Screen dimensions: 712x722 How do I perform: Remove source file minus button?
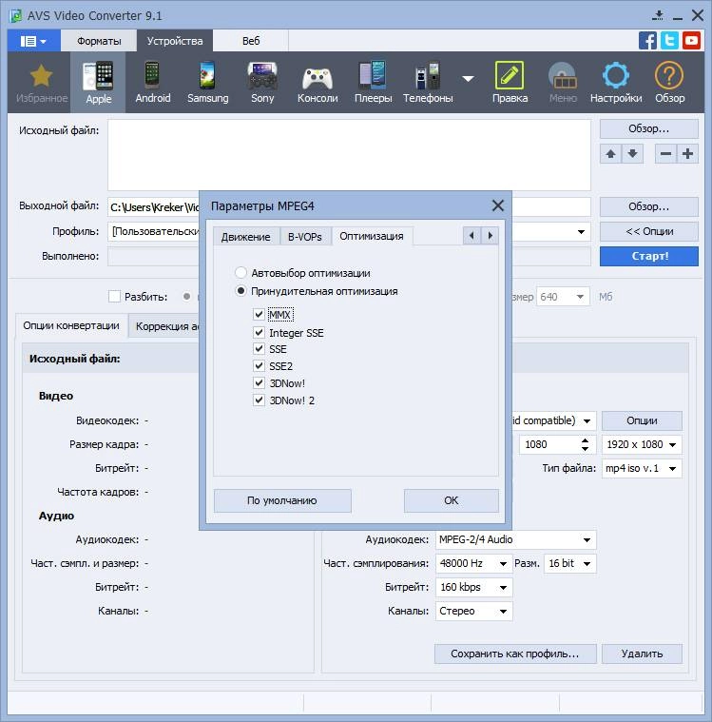click(665, 154)
